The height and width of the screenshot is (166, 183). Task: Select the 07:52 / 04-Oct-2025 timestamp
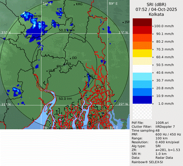coord(156,9)
